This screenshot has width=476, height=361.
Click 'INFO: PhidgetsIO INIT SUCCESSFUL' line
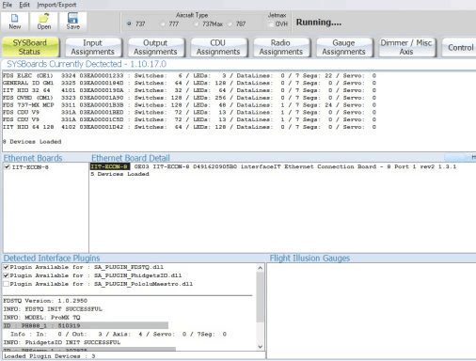point(62,342)
